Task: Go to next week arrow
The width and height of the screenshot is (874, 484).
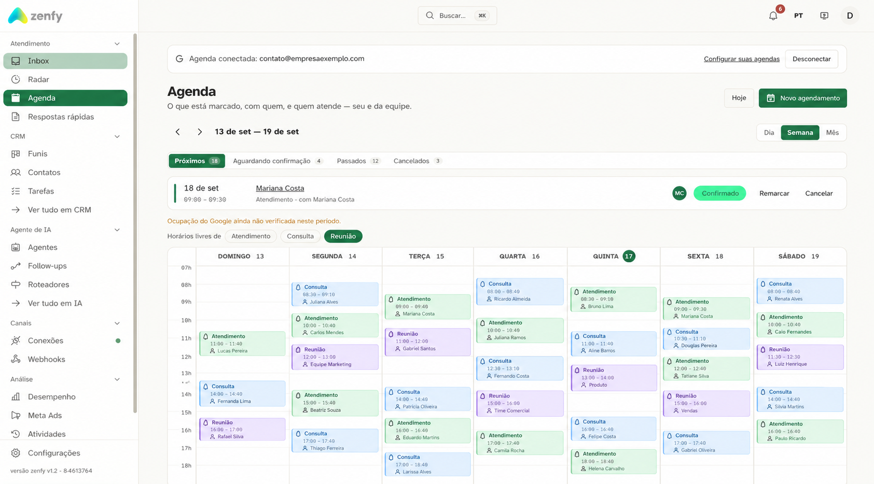Action: click(x=200, y=132)
